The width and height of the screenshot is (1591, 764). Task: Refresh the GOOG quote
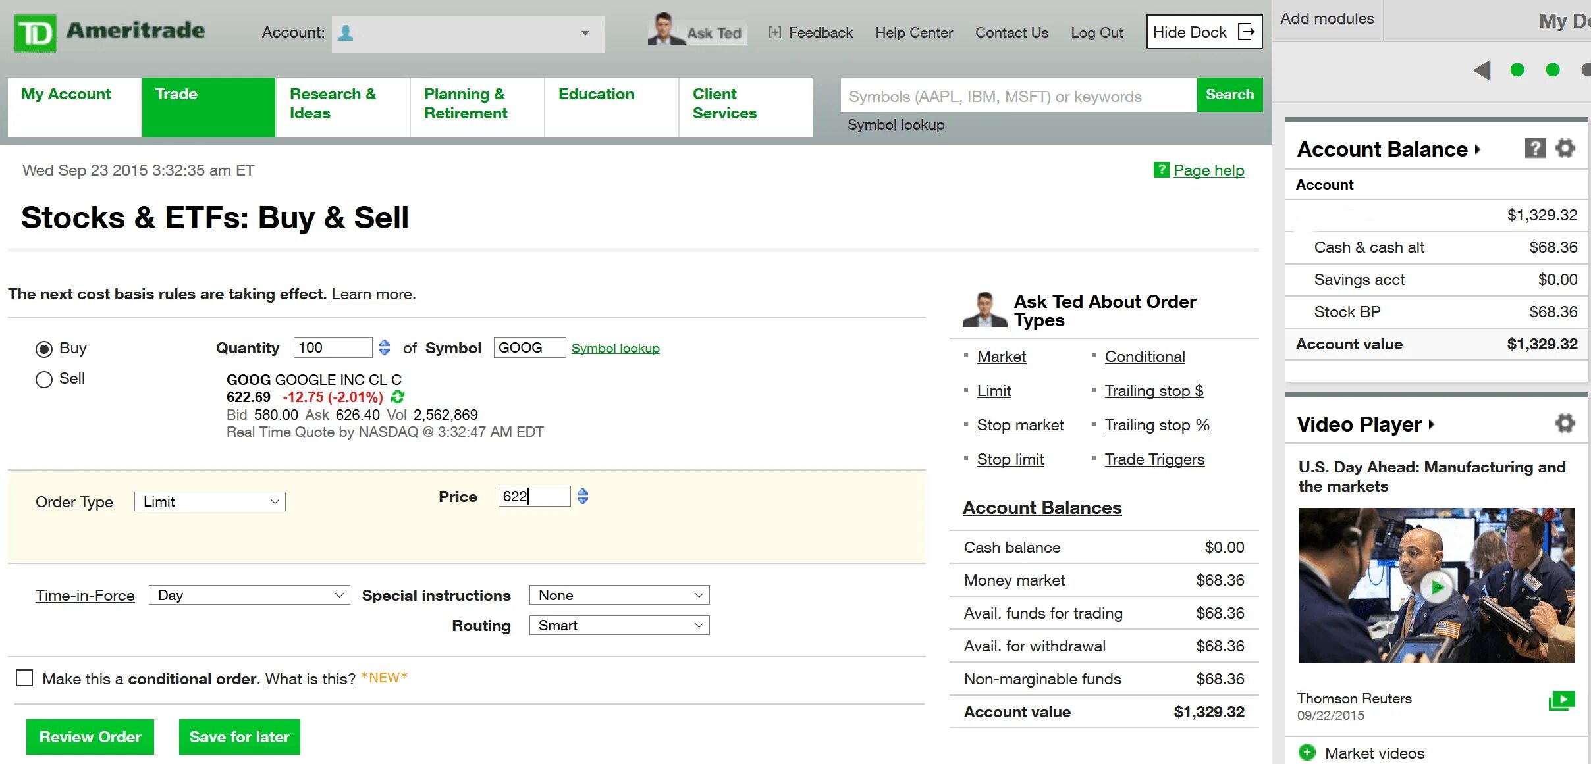397,397
